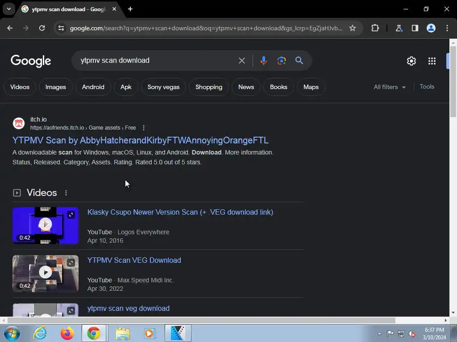Screen dimensions: 457x342
Task: Open Vegas app on taskbar
Action: coord(178,333)
